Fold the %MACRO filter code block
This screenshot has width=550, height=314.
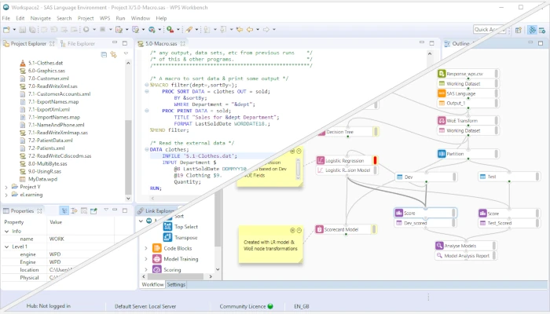tap(147, 85)
